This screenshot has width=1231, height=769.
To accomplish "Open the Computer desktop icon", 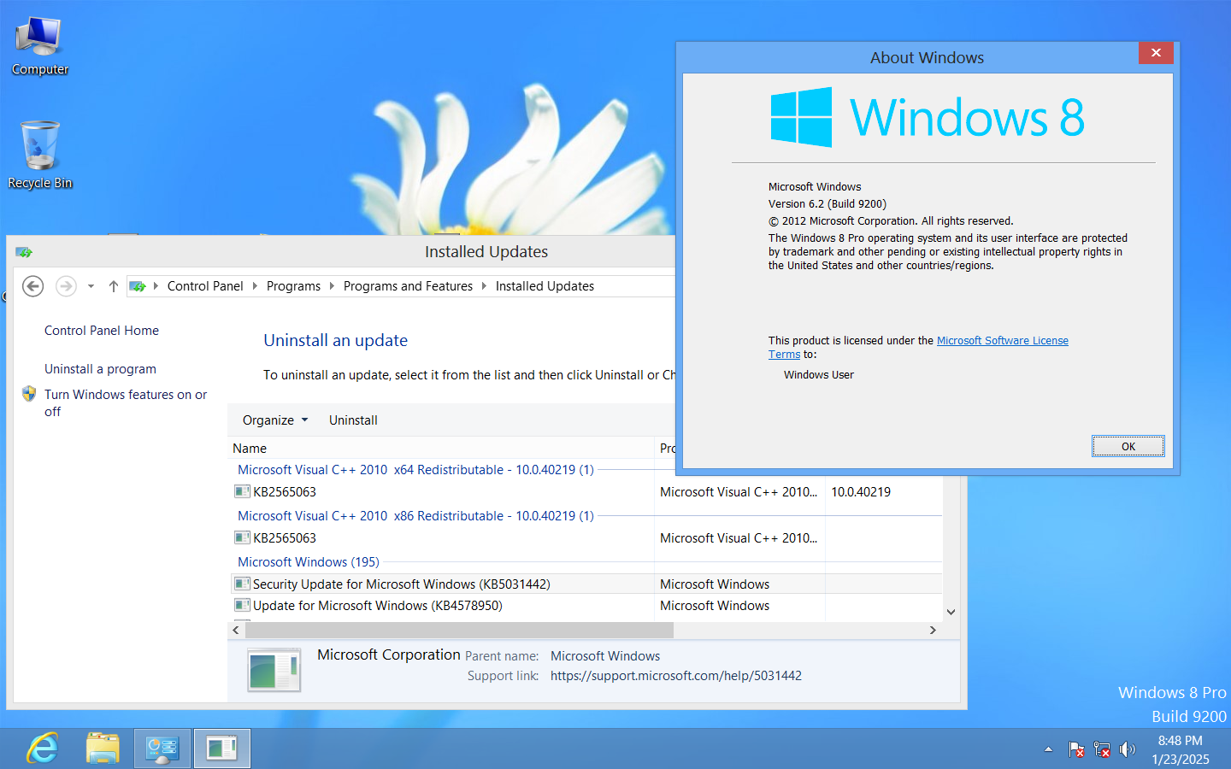I will tap(39, 47).
